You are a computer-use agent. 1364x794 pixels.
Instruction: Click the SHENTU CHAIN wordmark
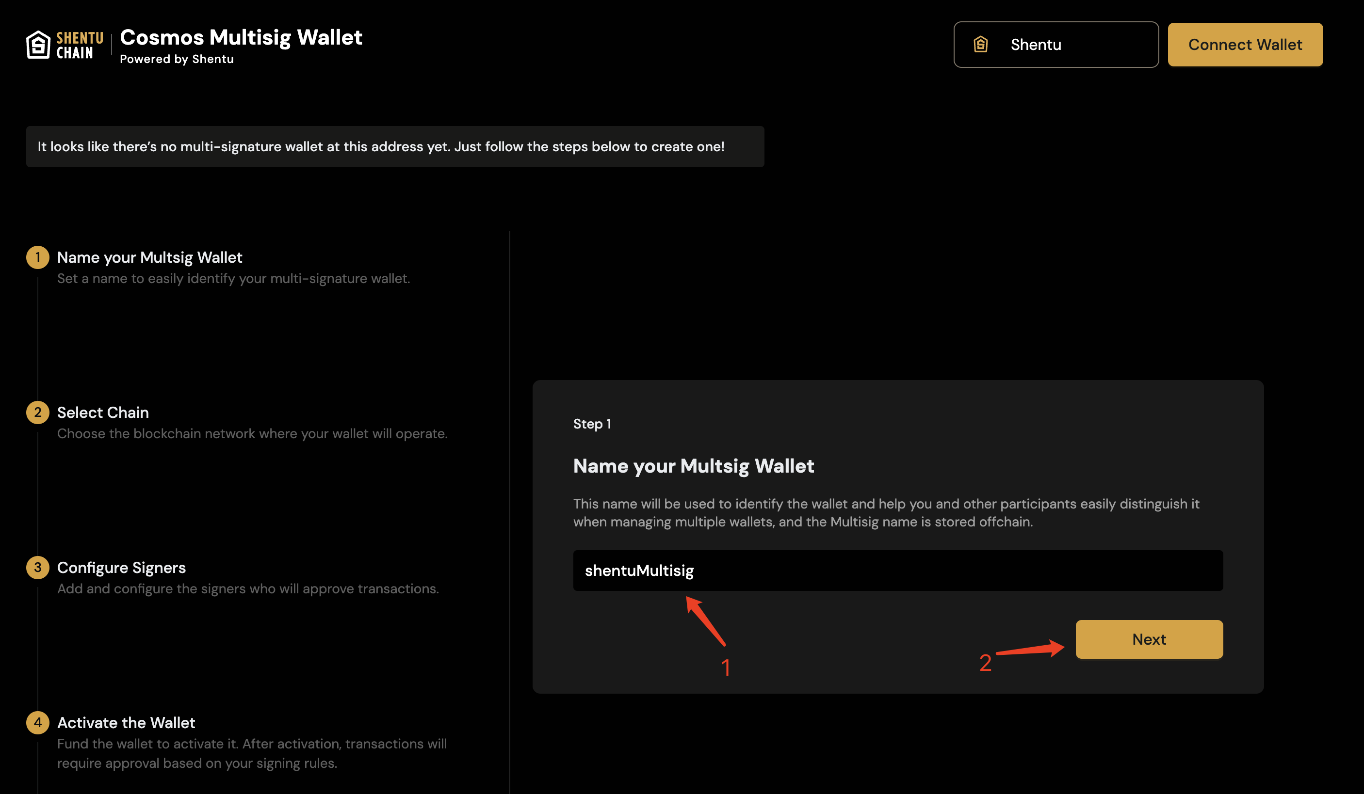pyautogui.click(x=80, y=46)
